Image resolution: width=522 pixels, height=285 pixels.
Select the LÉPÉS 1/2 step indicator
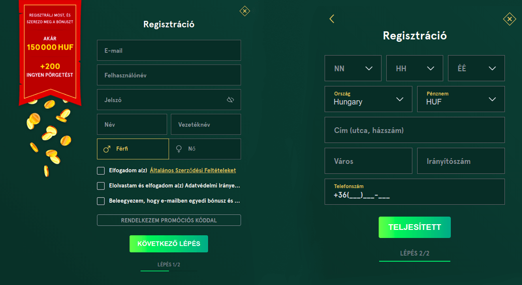(168, 264)
